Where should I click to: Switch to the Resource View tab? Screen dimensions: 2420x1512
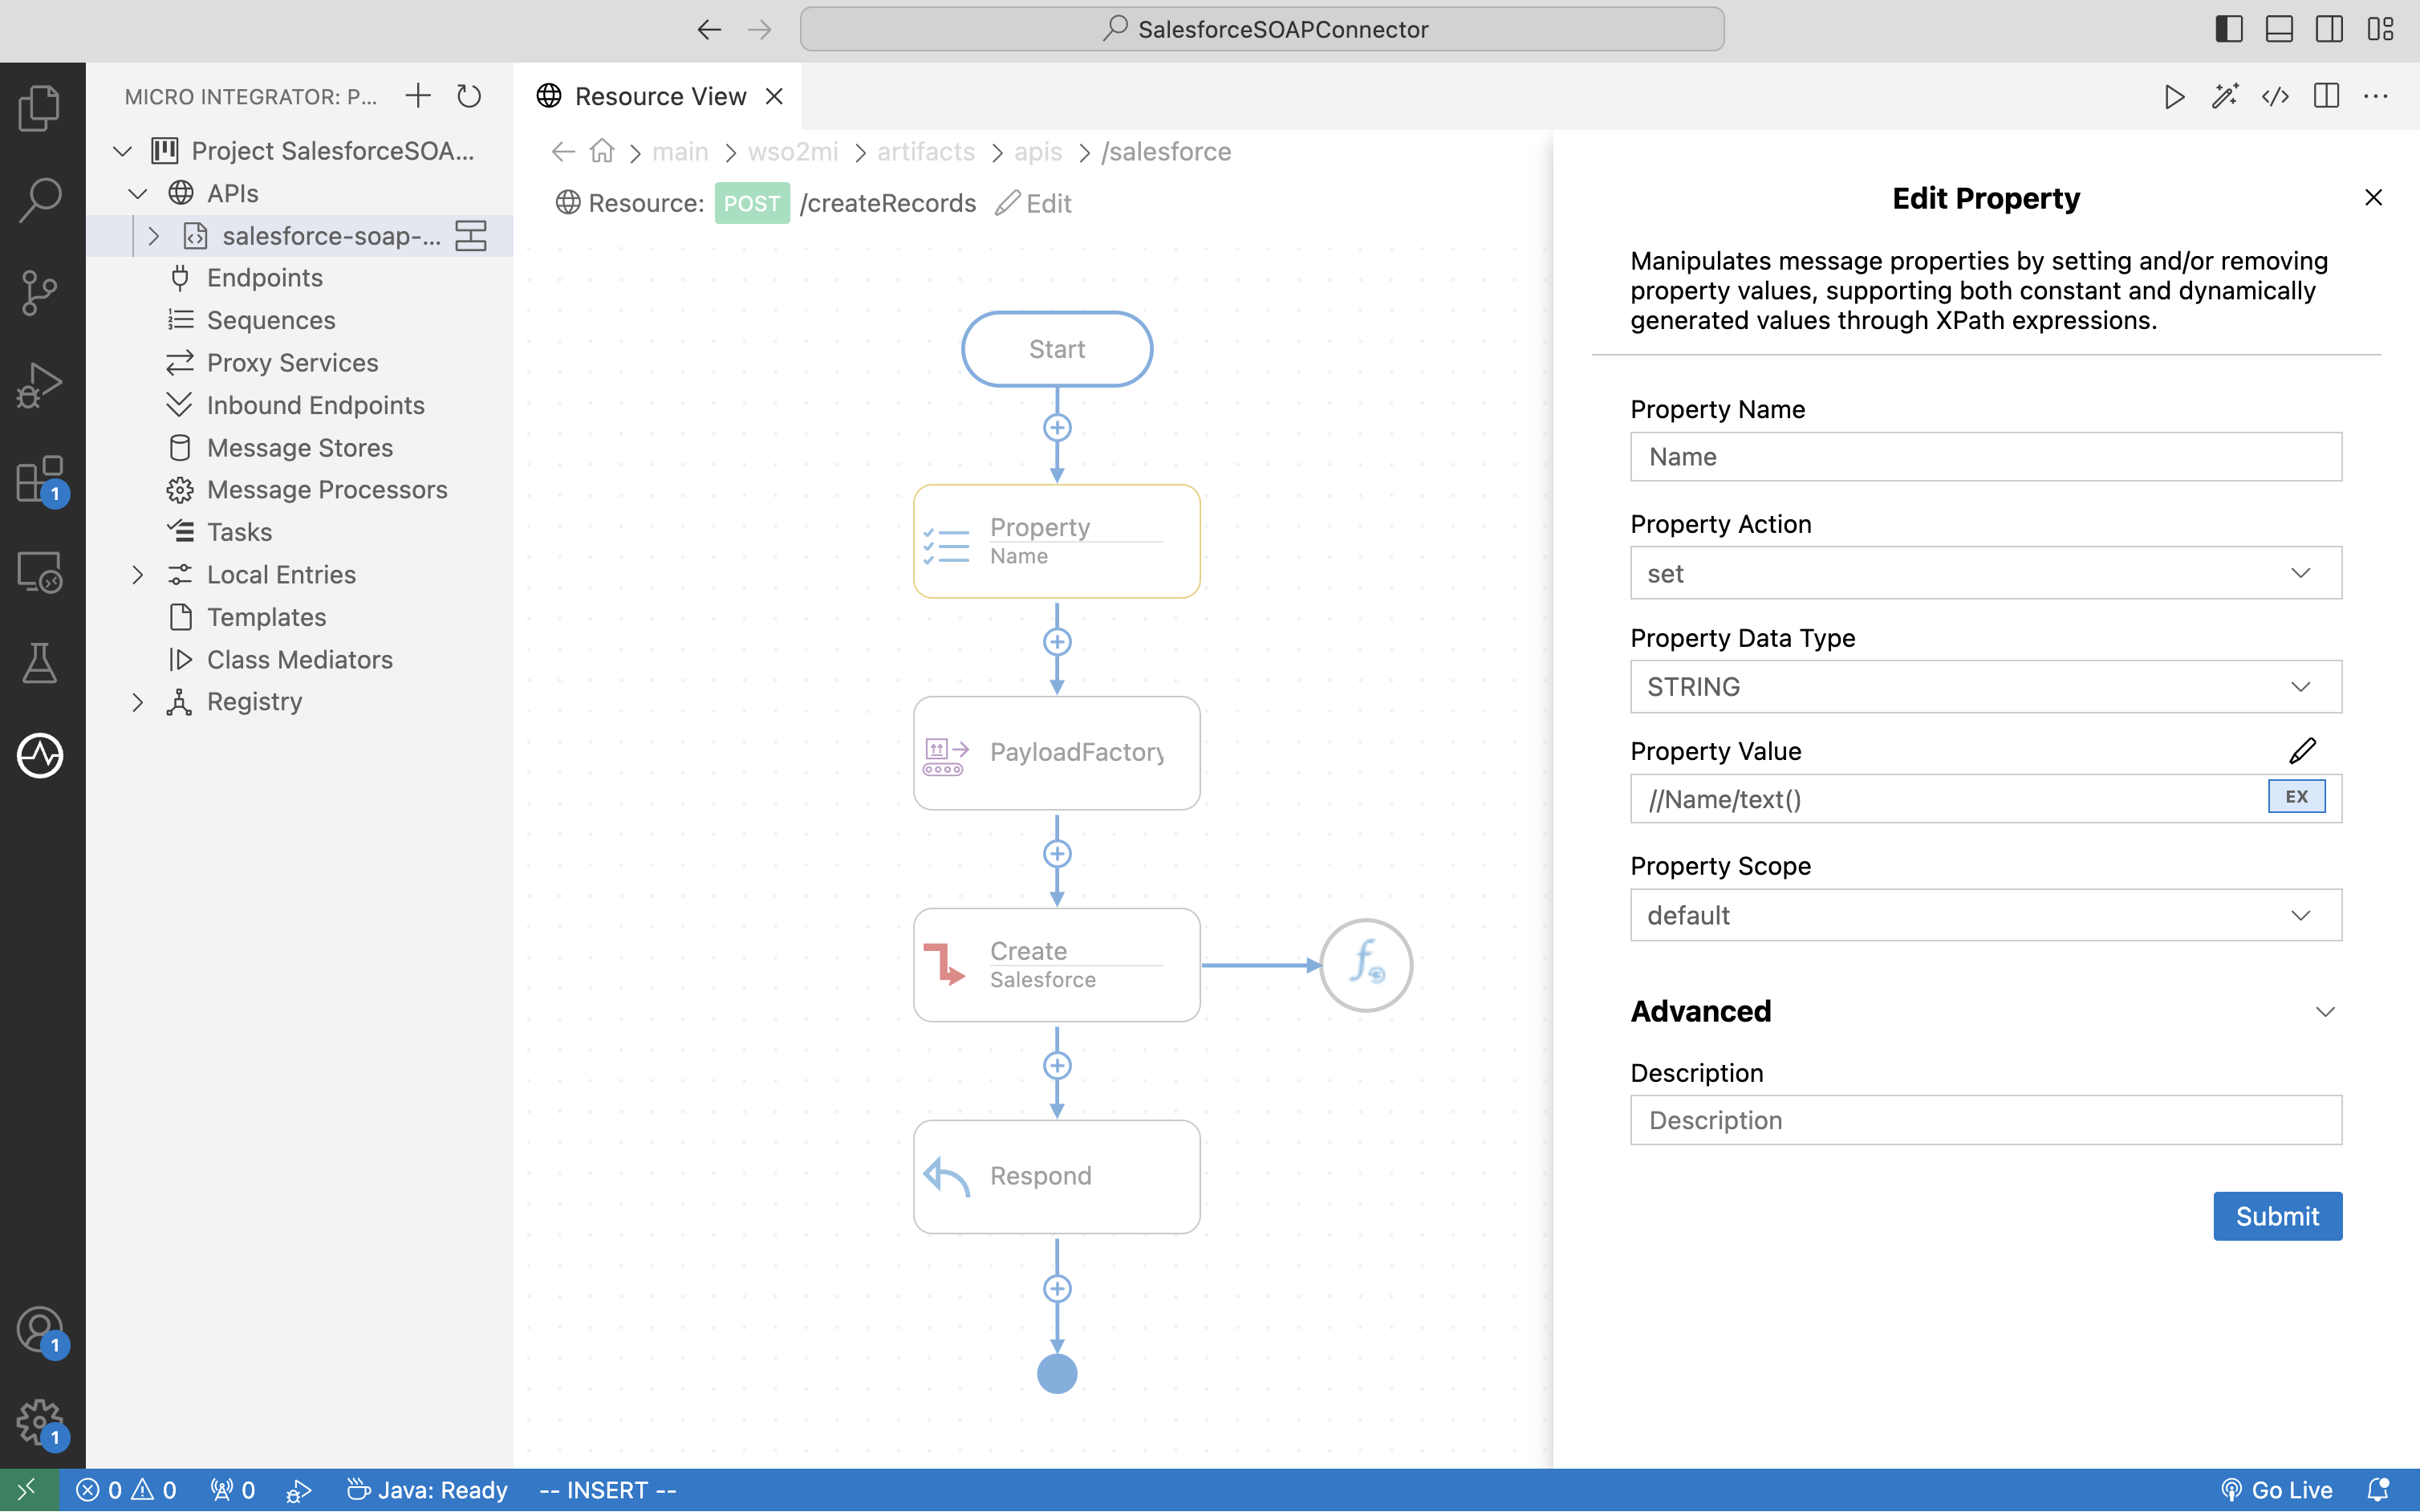[660, 96]
